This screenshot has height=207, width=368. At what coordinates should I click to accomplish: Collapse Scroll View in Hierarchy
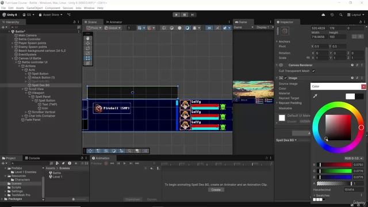tap(23, 89)
